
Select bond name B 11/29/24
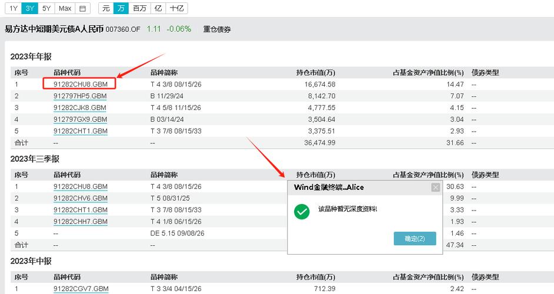167,96
